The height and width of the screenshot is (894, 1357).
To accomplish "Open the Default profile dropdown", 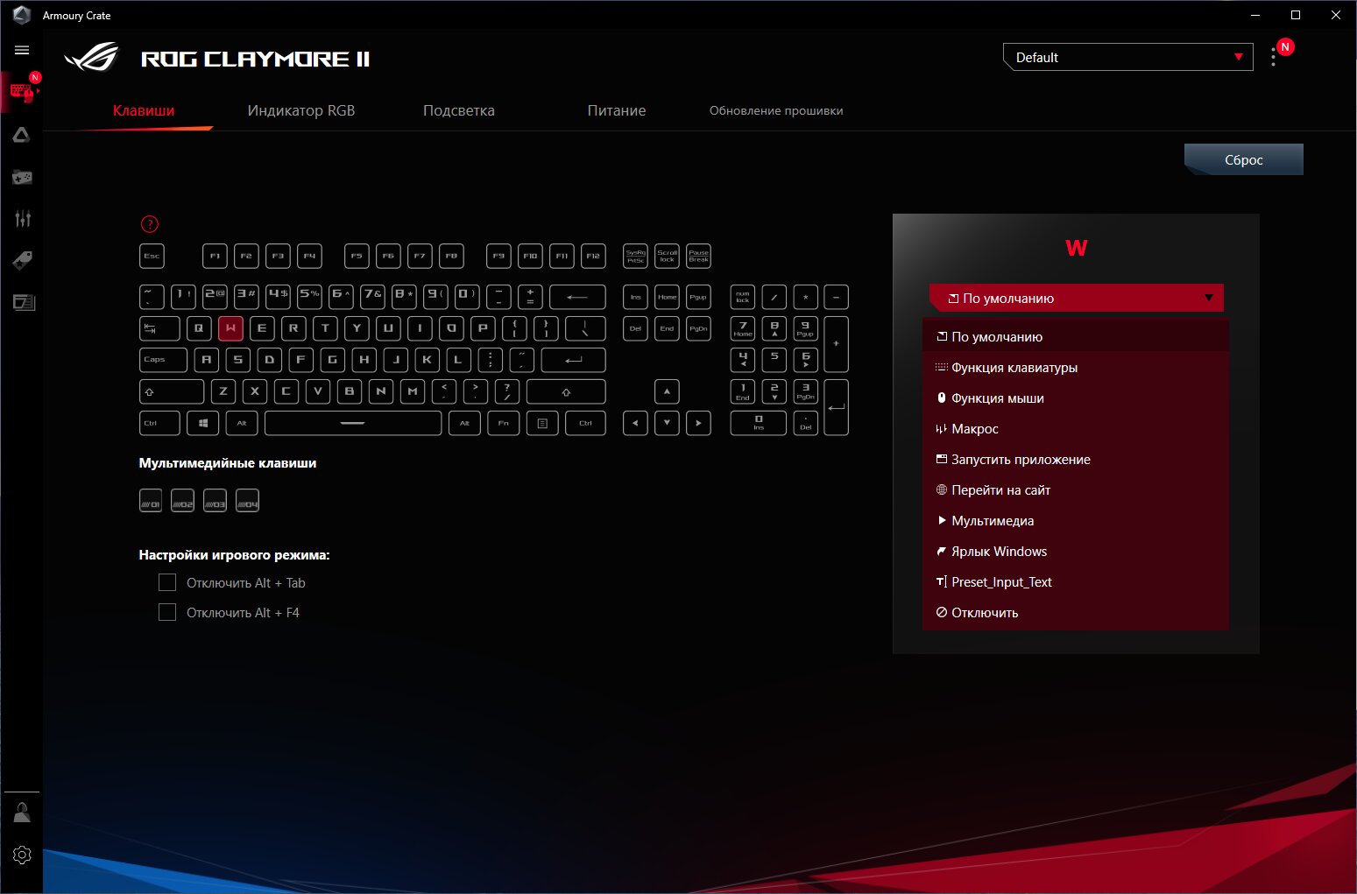I will [1128, 57].
